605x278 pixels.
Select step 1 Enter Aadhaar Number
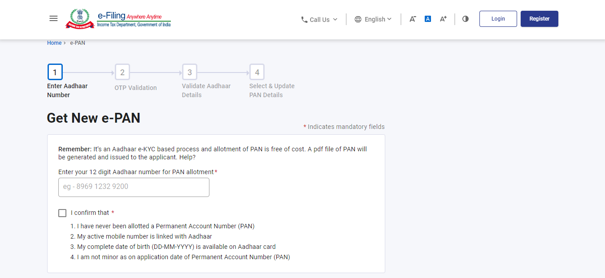(55, 72)
